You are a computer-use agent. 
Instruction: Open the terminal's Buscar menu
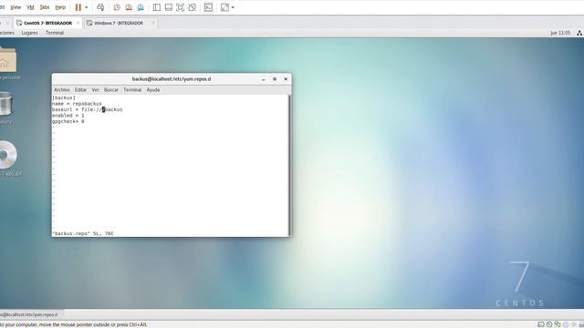click(111, 90)
